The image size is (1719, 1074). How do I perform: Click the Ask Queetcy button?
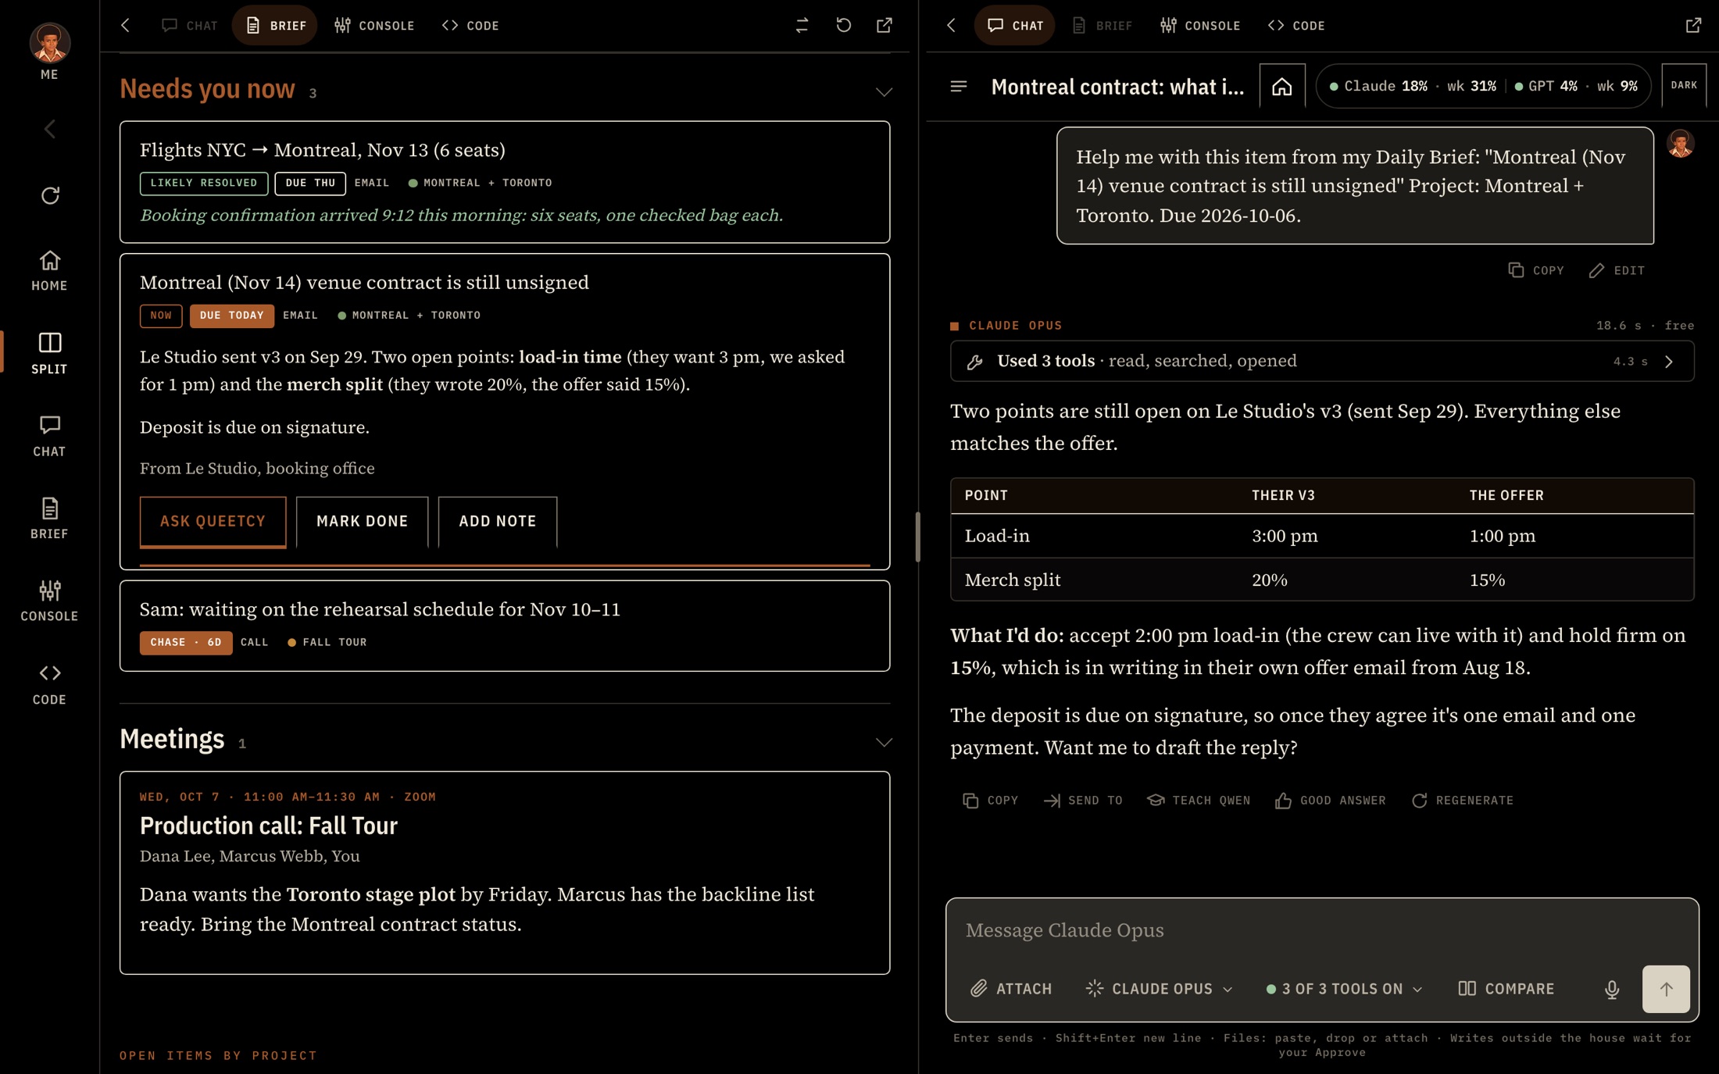tap(213, 522)
